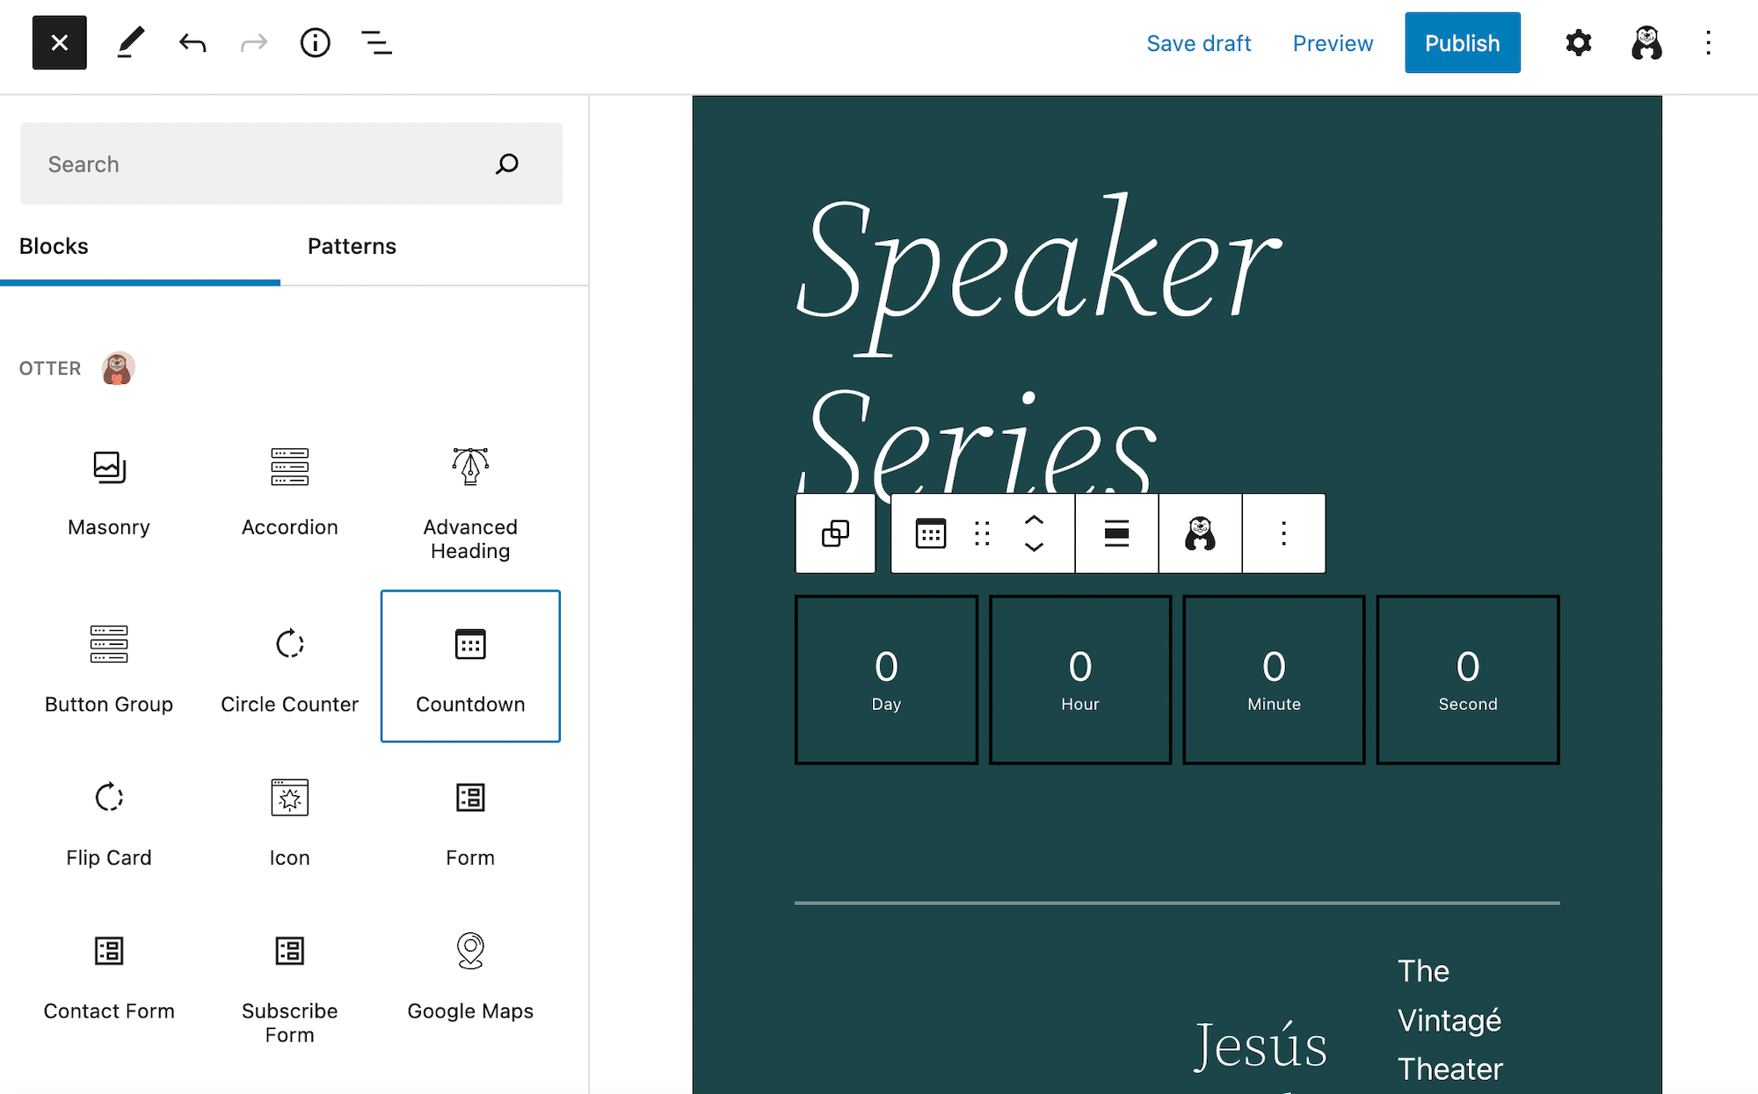Click the Tools pencil icon
The image size is (1758, 1094).
pos(130,42)
